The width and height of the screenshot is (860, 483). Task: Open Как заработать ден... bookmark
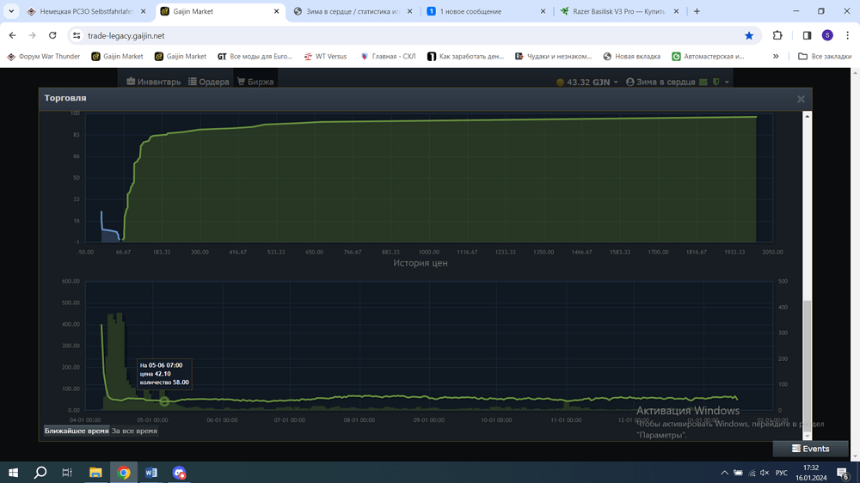465,57
